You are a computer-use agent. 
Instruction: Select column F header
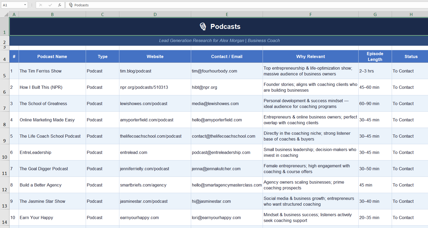(310, 14)
